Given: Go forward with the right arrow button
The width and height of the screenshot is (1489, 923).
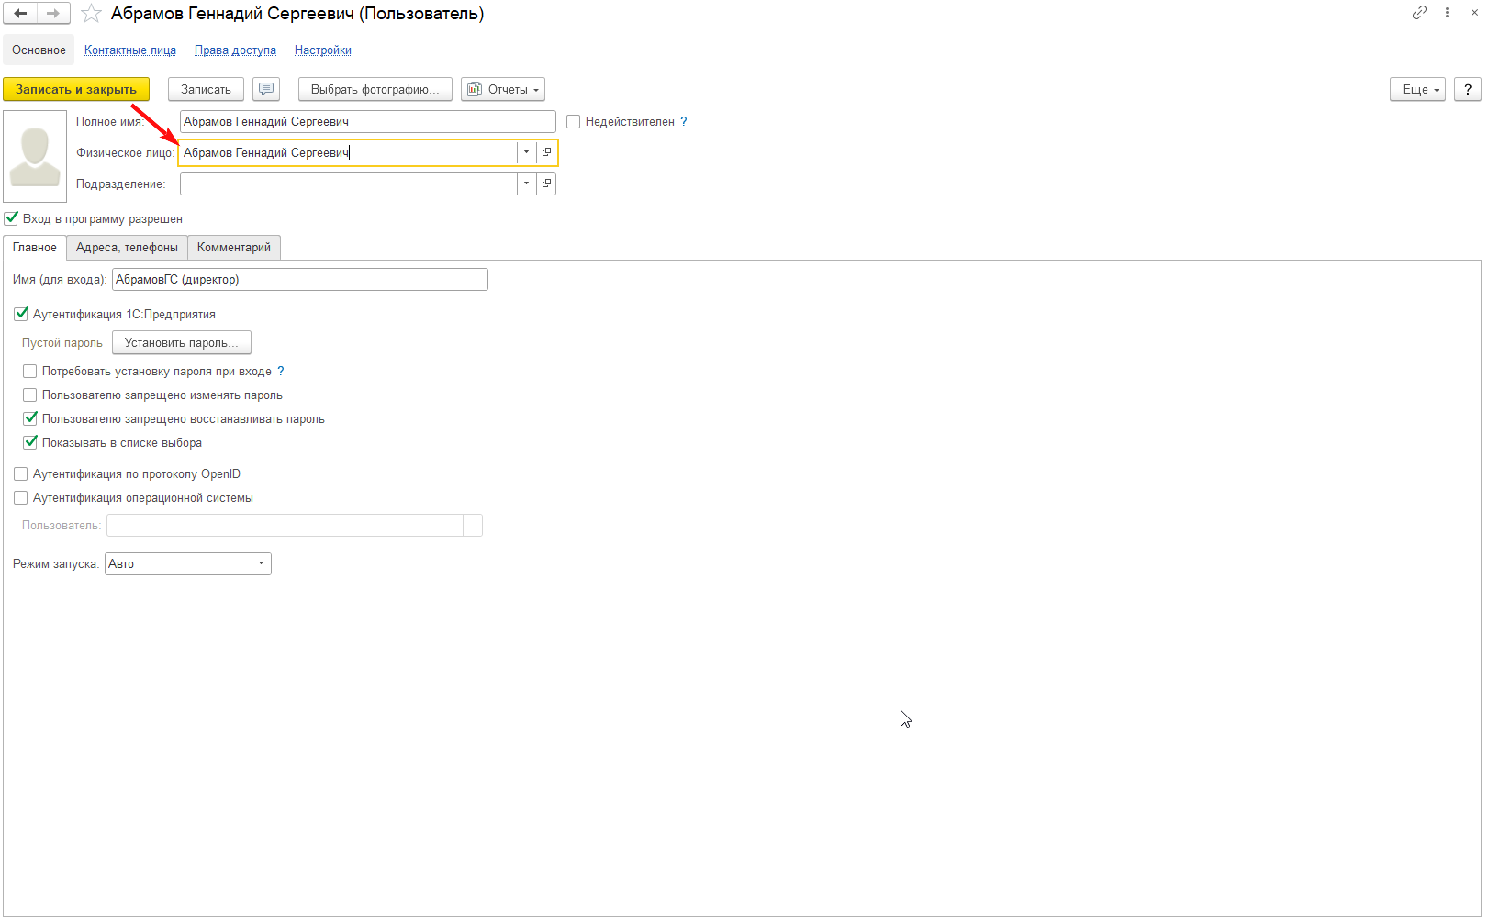Looking at the screenshot, I should (53, 14).
